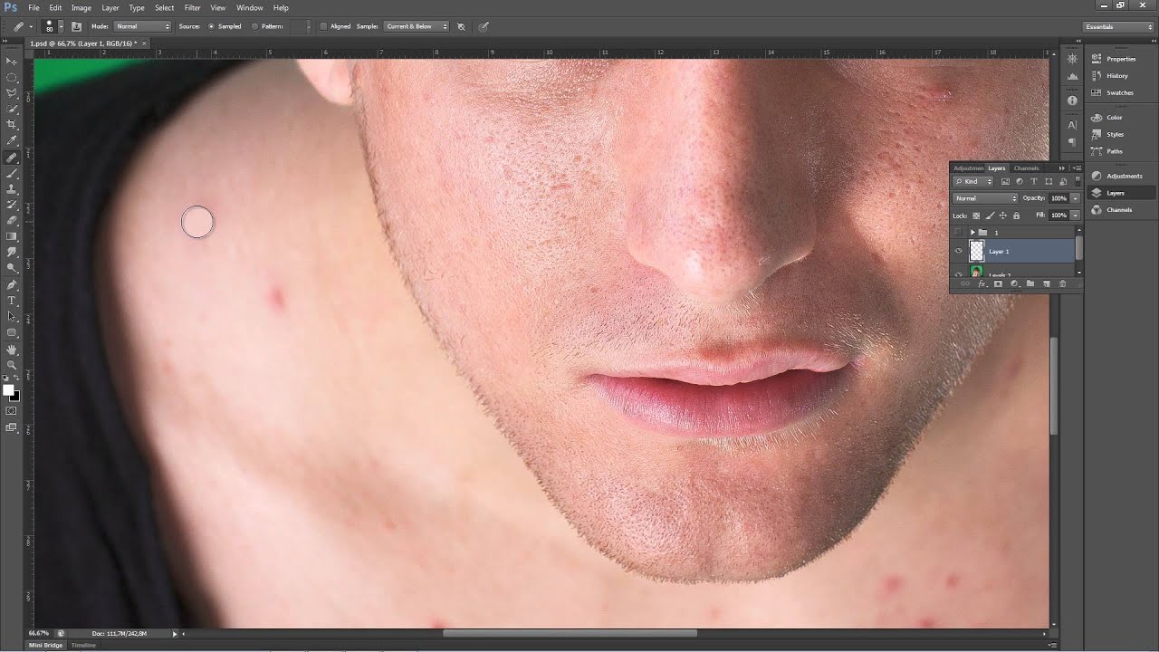The image size is (1159, 652).
Task: Select the Clone Stamp tool
Action: pos(12,189)
